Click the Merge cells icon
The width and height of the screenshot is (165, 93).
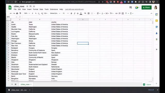tap(92, 13)
